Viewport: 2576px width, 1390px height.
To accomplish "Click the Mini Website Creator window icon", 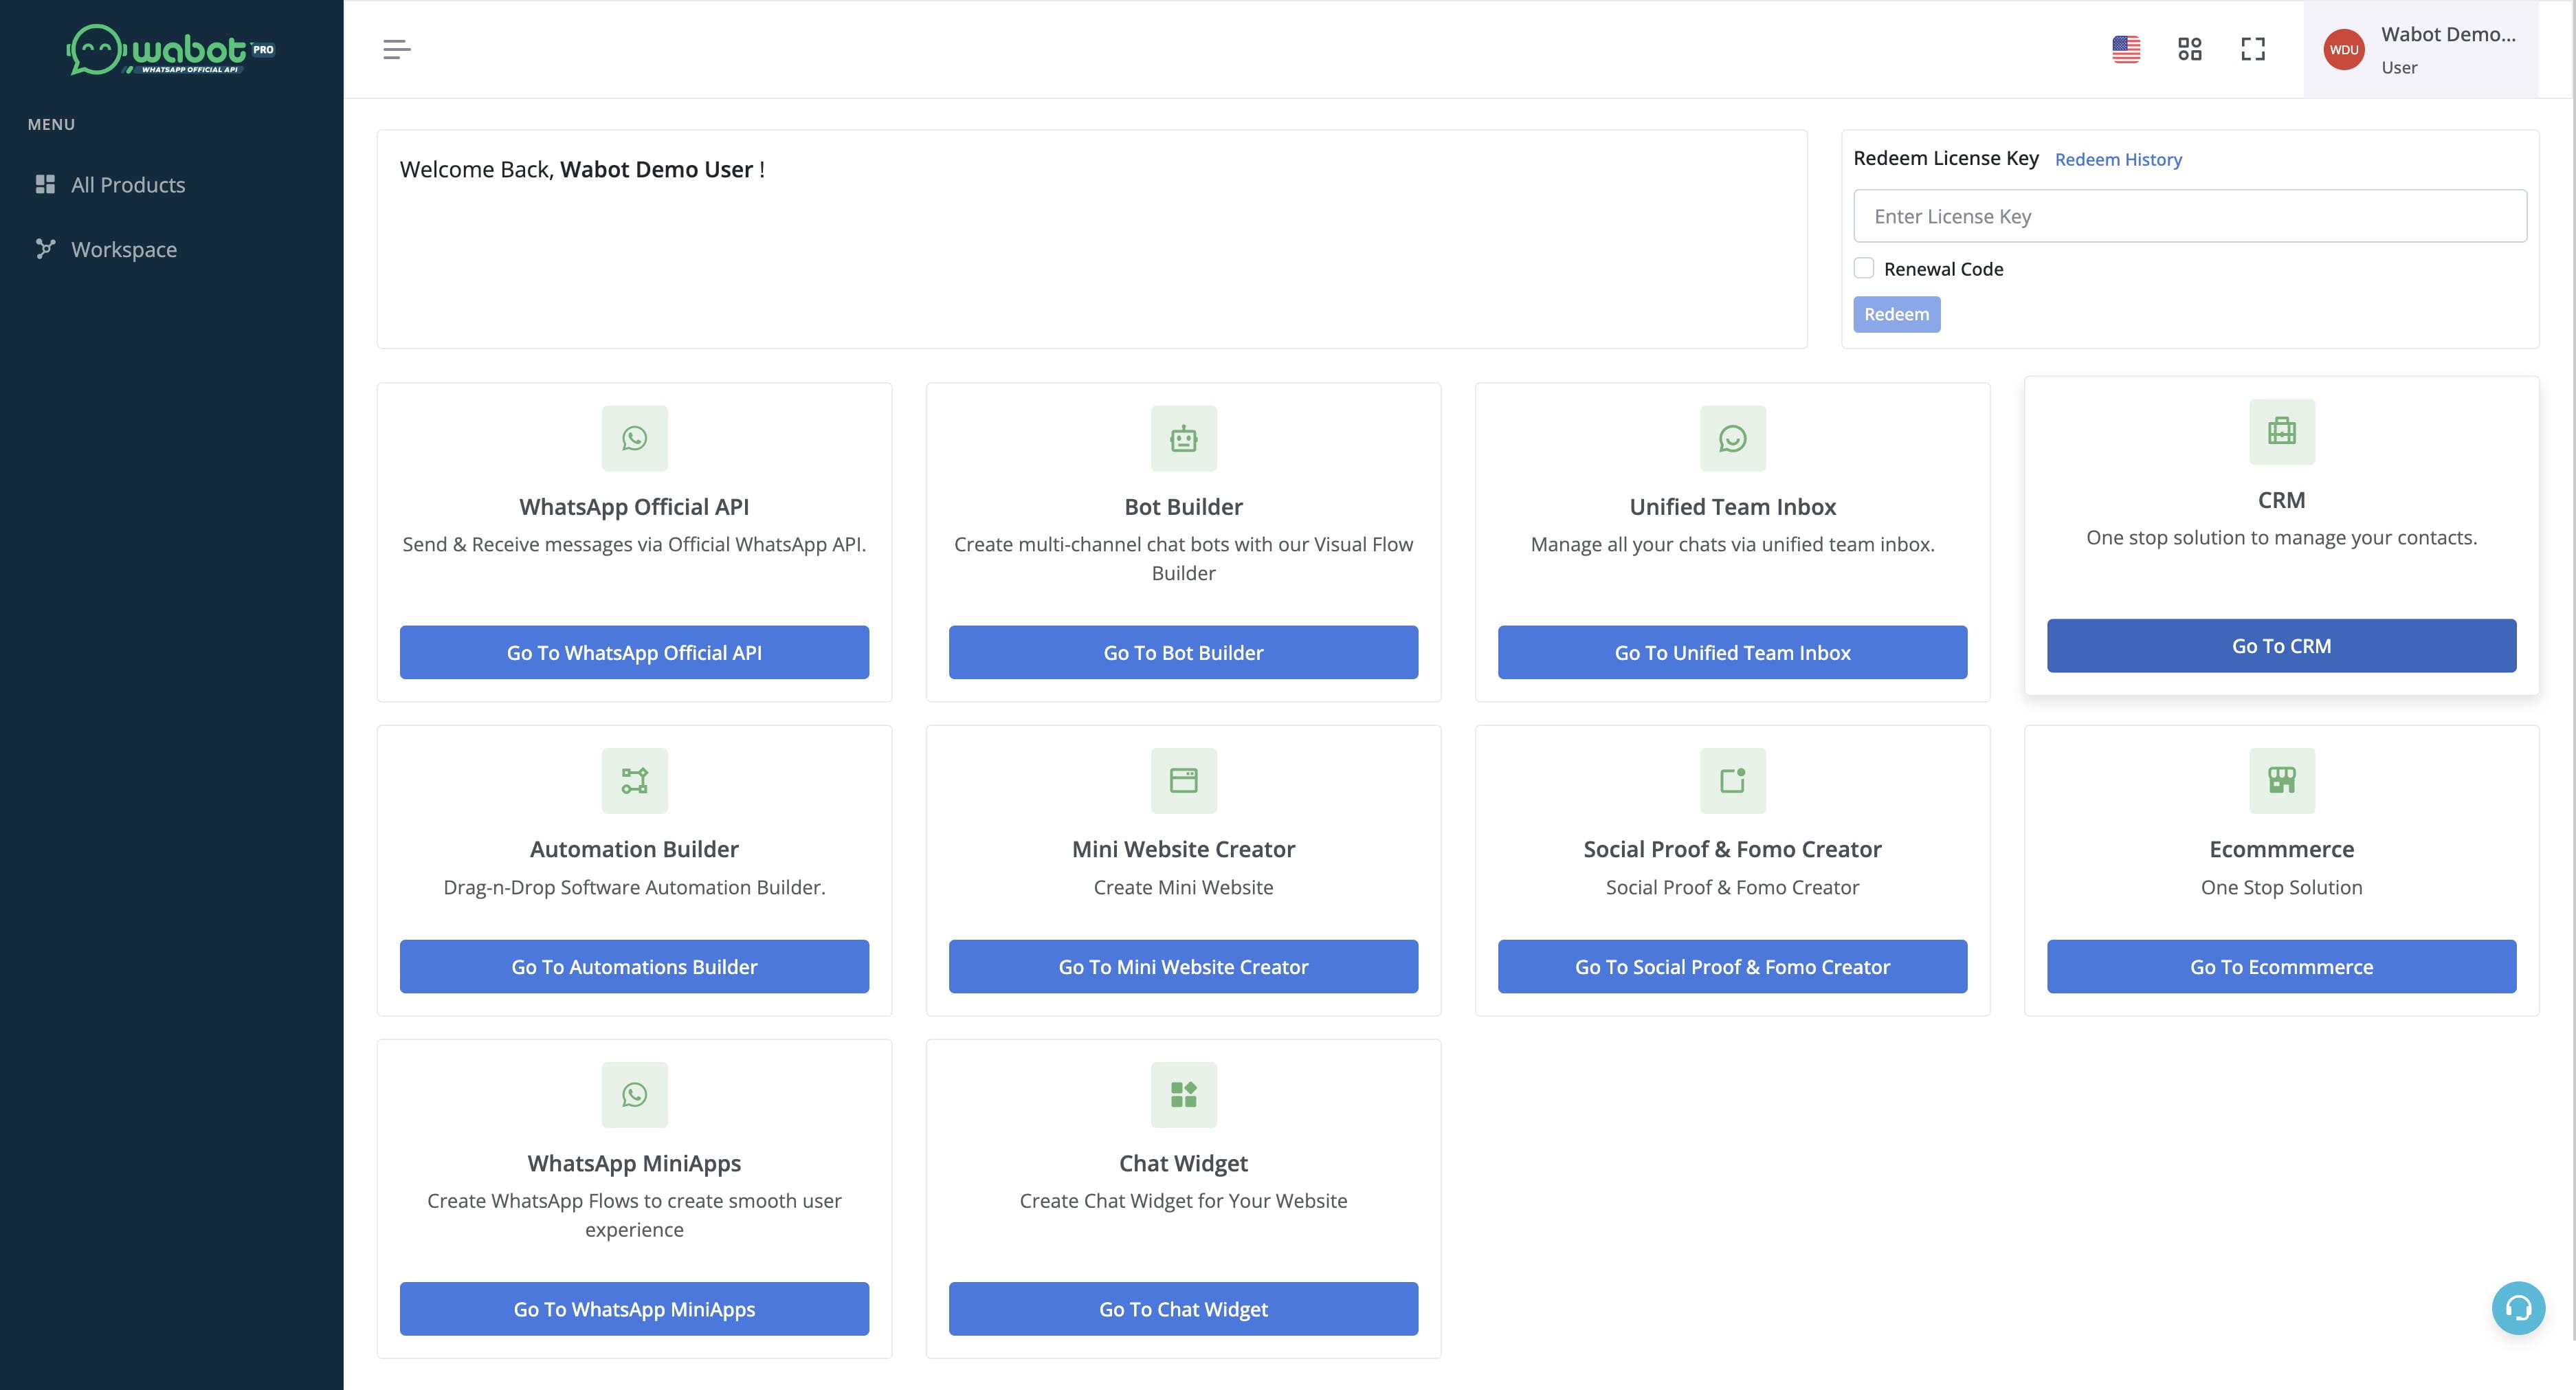I will pos(1183,780).
